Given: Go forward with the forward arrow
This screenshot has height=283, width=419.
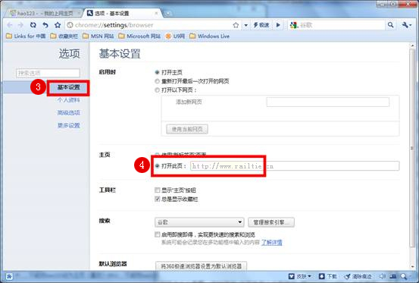Looking at the screenshot, I should pos(20,25).
